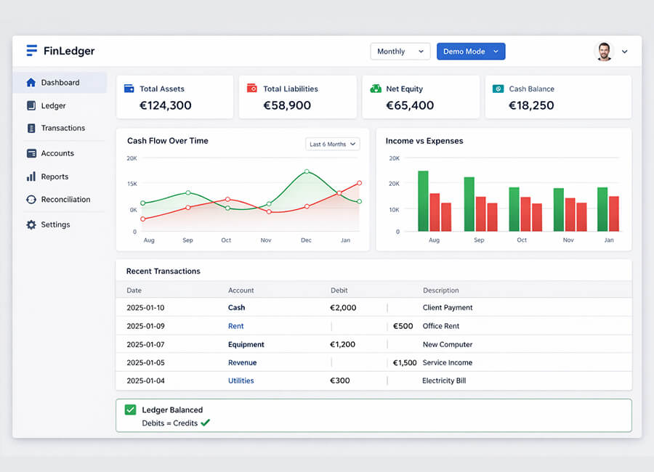Click the Settings gear icon
This screenshot has width=654, height=472.
(x=31, y=225)
